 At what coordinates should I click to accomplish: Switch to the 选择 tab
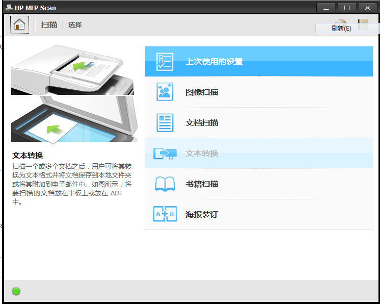(x=75, y=24)
